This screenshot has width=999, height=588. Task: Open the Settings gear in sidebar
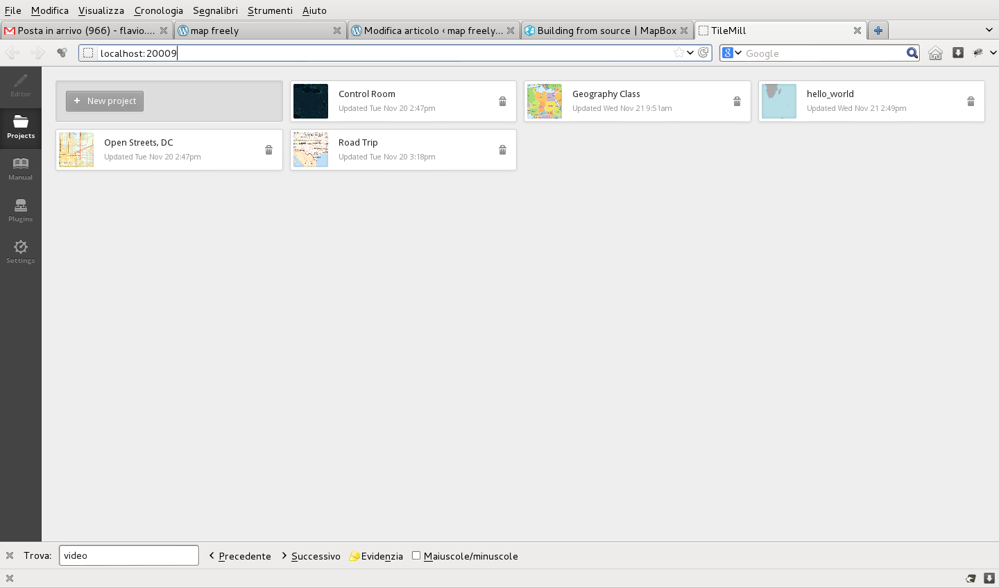pos(21,252)
